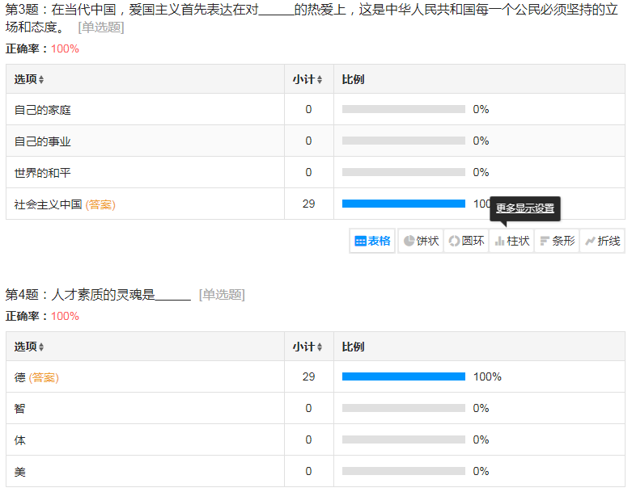632x492 pixels.
Task: Click the blue 100% bar for 社会主义中国
Action: point(403,204)
